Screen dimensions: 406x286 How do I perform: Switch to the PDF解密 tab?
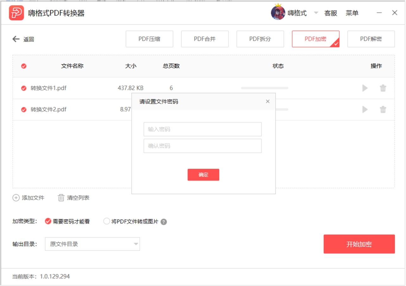(x=371, y=39)
